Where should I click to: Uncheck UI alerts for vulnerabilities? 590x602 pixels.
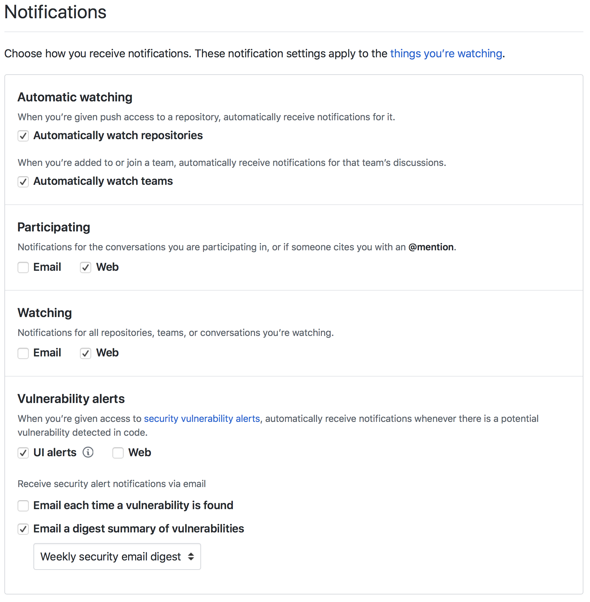[23, 453]
